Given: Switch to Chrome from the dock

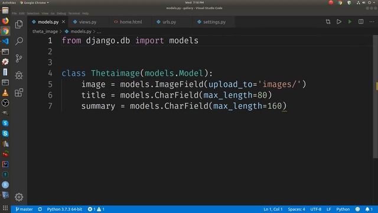Looking at the screenshot, I should pos(5,31).
